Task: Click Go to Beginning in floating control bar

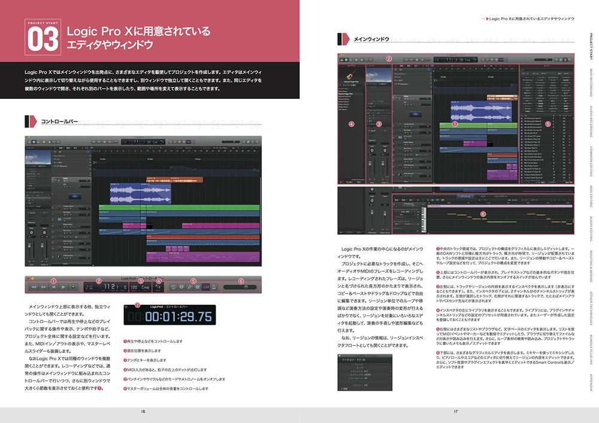Action: pos(53,287)
